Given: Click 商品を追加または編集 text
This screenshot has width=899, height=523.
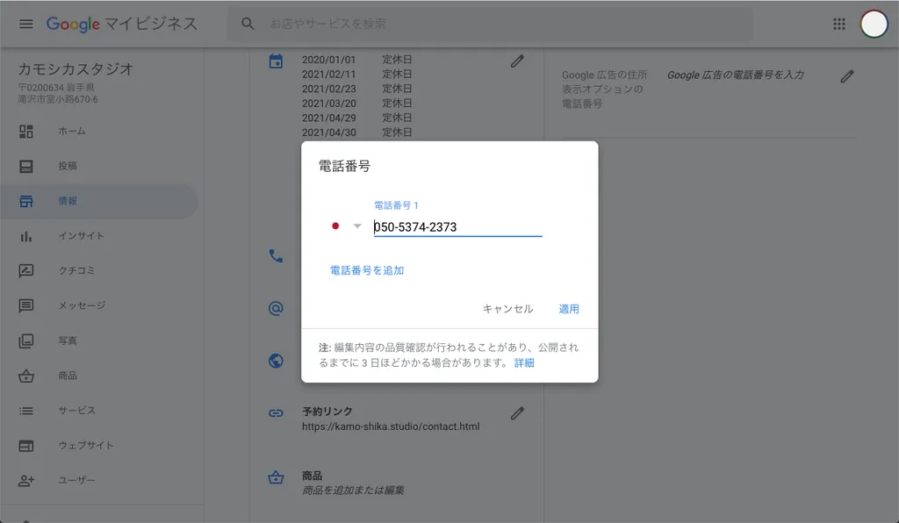Looking at the screenshot, I should pyautogui.click(x=353, y=491).
